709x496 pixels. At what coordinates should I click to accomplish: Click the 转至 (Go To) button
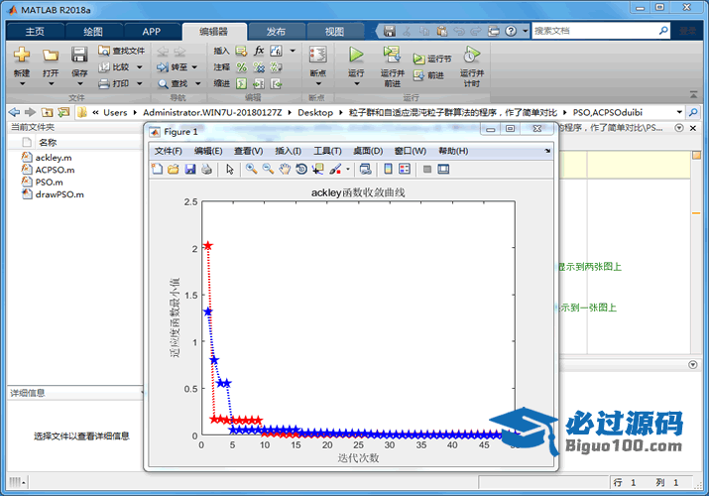172,67
